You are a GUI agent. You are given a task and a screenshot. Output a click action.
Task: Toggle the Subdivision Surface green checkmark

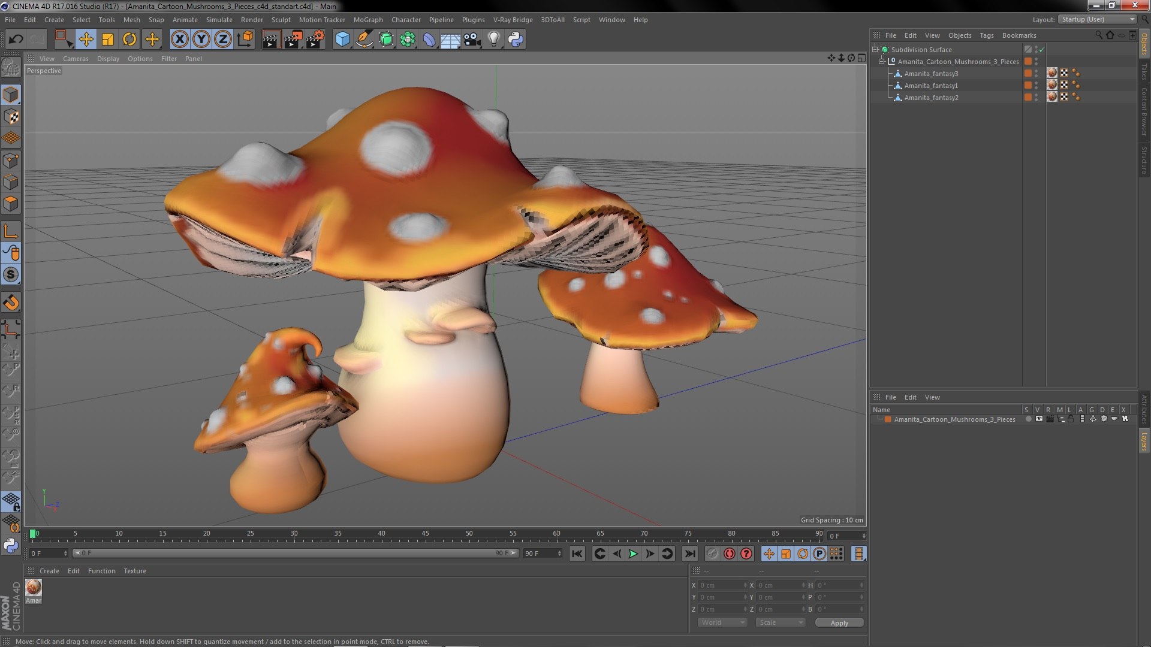1042,50
